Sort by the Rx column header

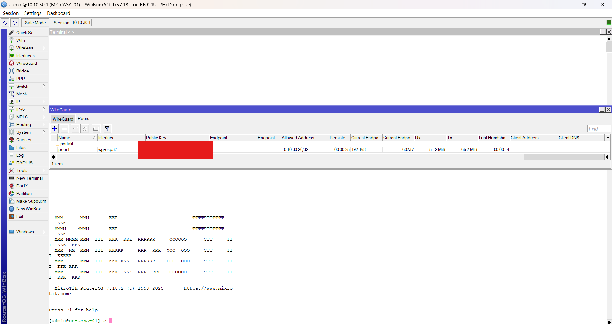[x=430, y=138]
